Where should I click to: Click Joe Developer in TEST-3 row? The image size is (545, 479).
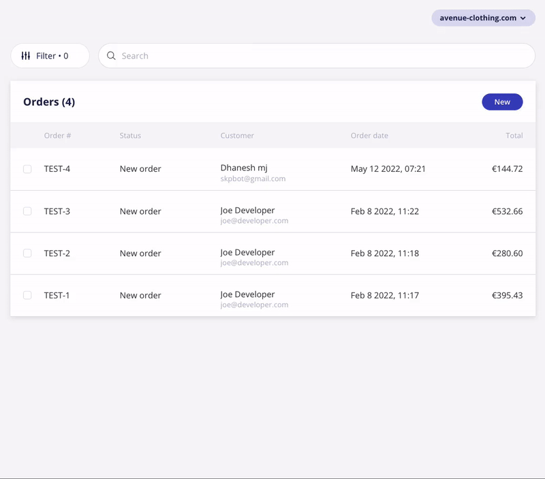[247, 211]
